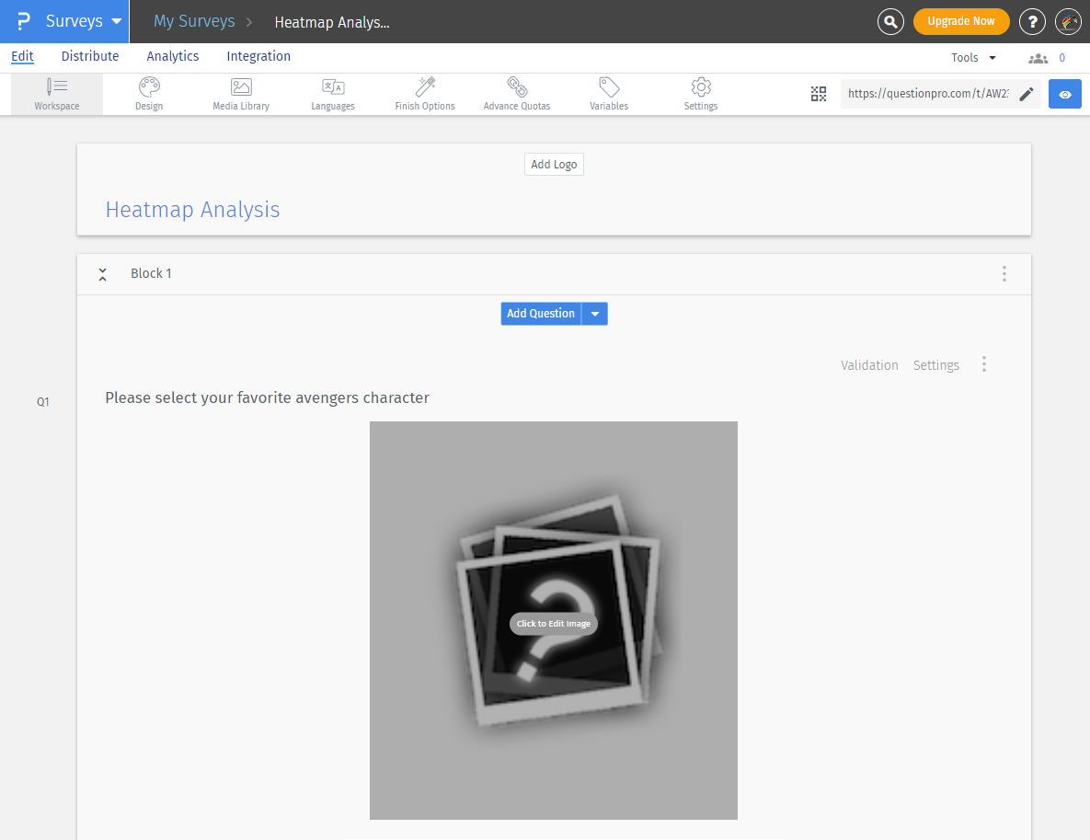
Task: Add a logo to the survey
Action: [554, 164]
